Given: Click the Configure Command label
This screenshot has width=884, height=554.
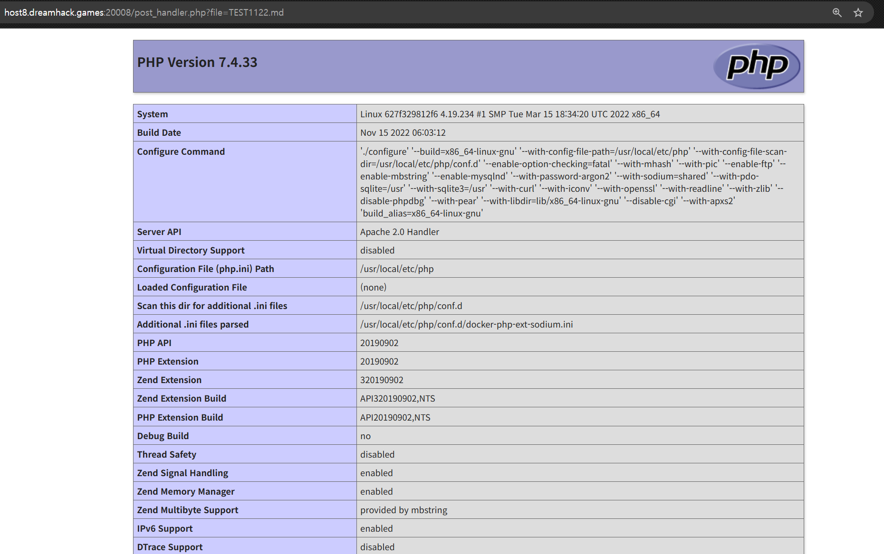Looking at the screenshot, I should click(x=181, y=151).
